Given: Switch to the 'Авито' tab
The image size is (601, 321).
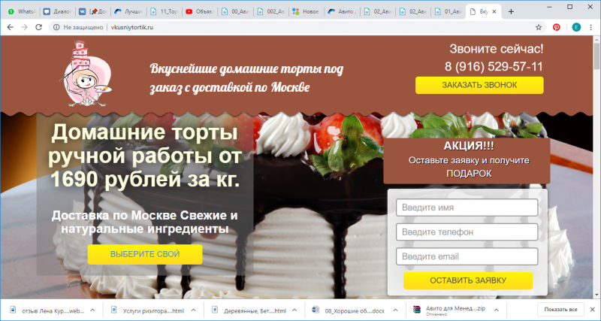Looking at the screenshot, I should (343, 12).
